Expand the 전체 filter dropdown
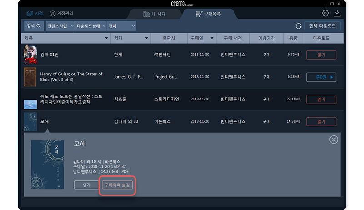Screen dimensions: 364x210 121,26
